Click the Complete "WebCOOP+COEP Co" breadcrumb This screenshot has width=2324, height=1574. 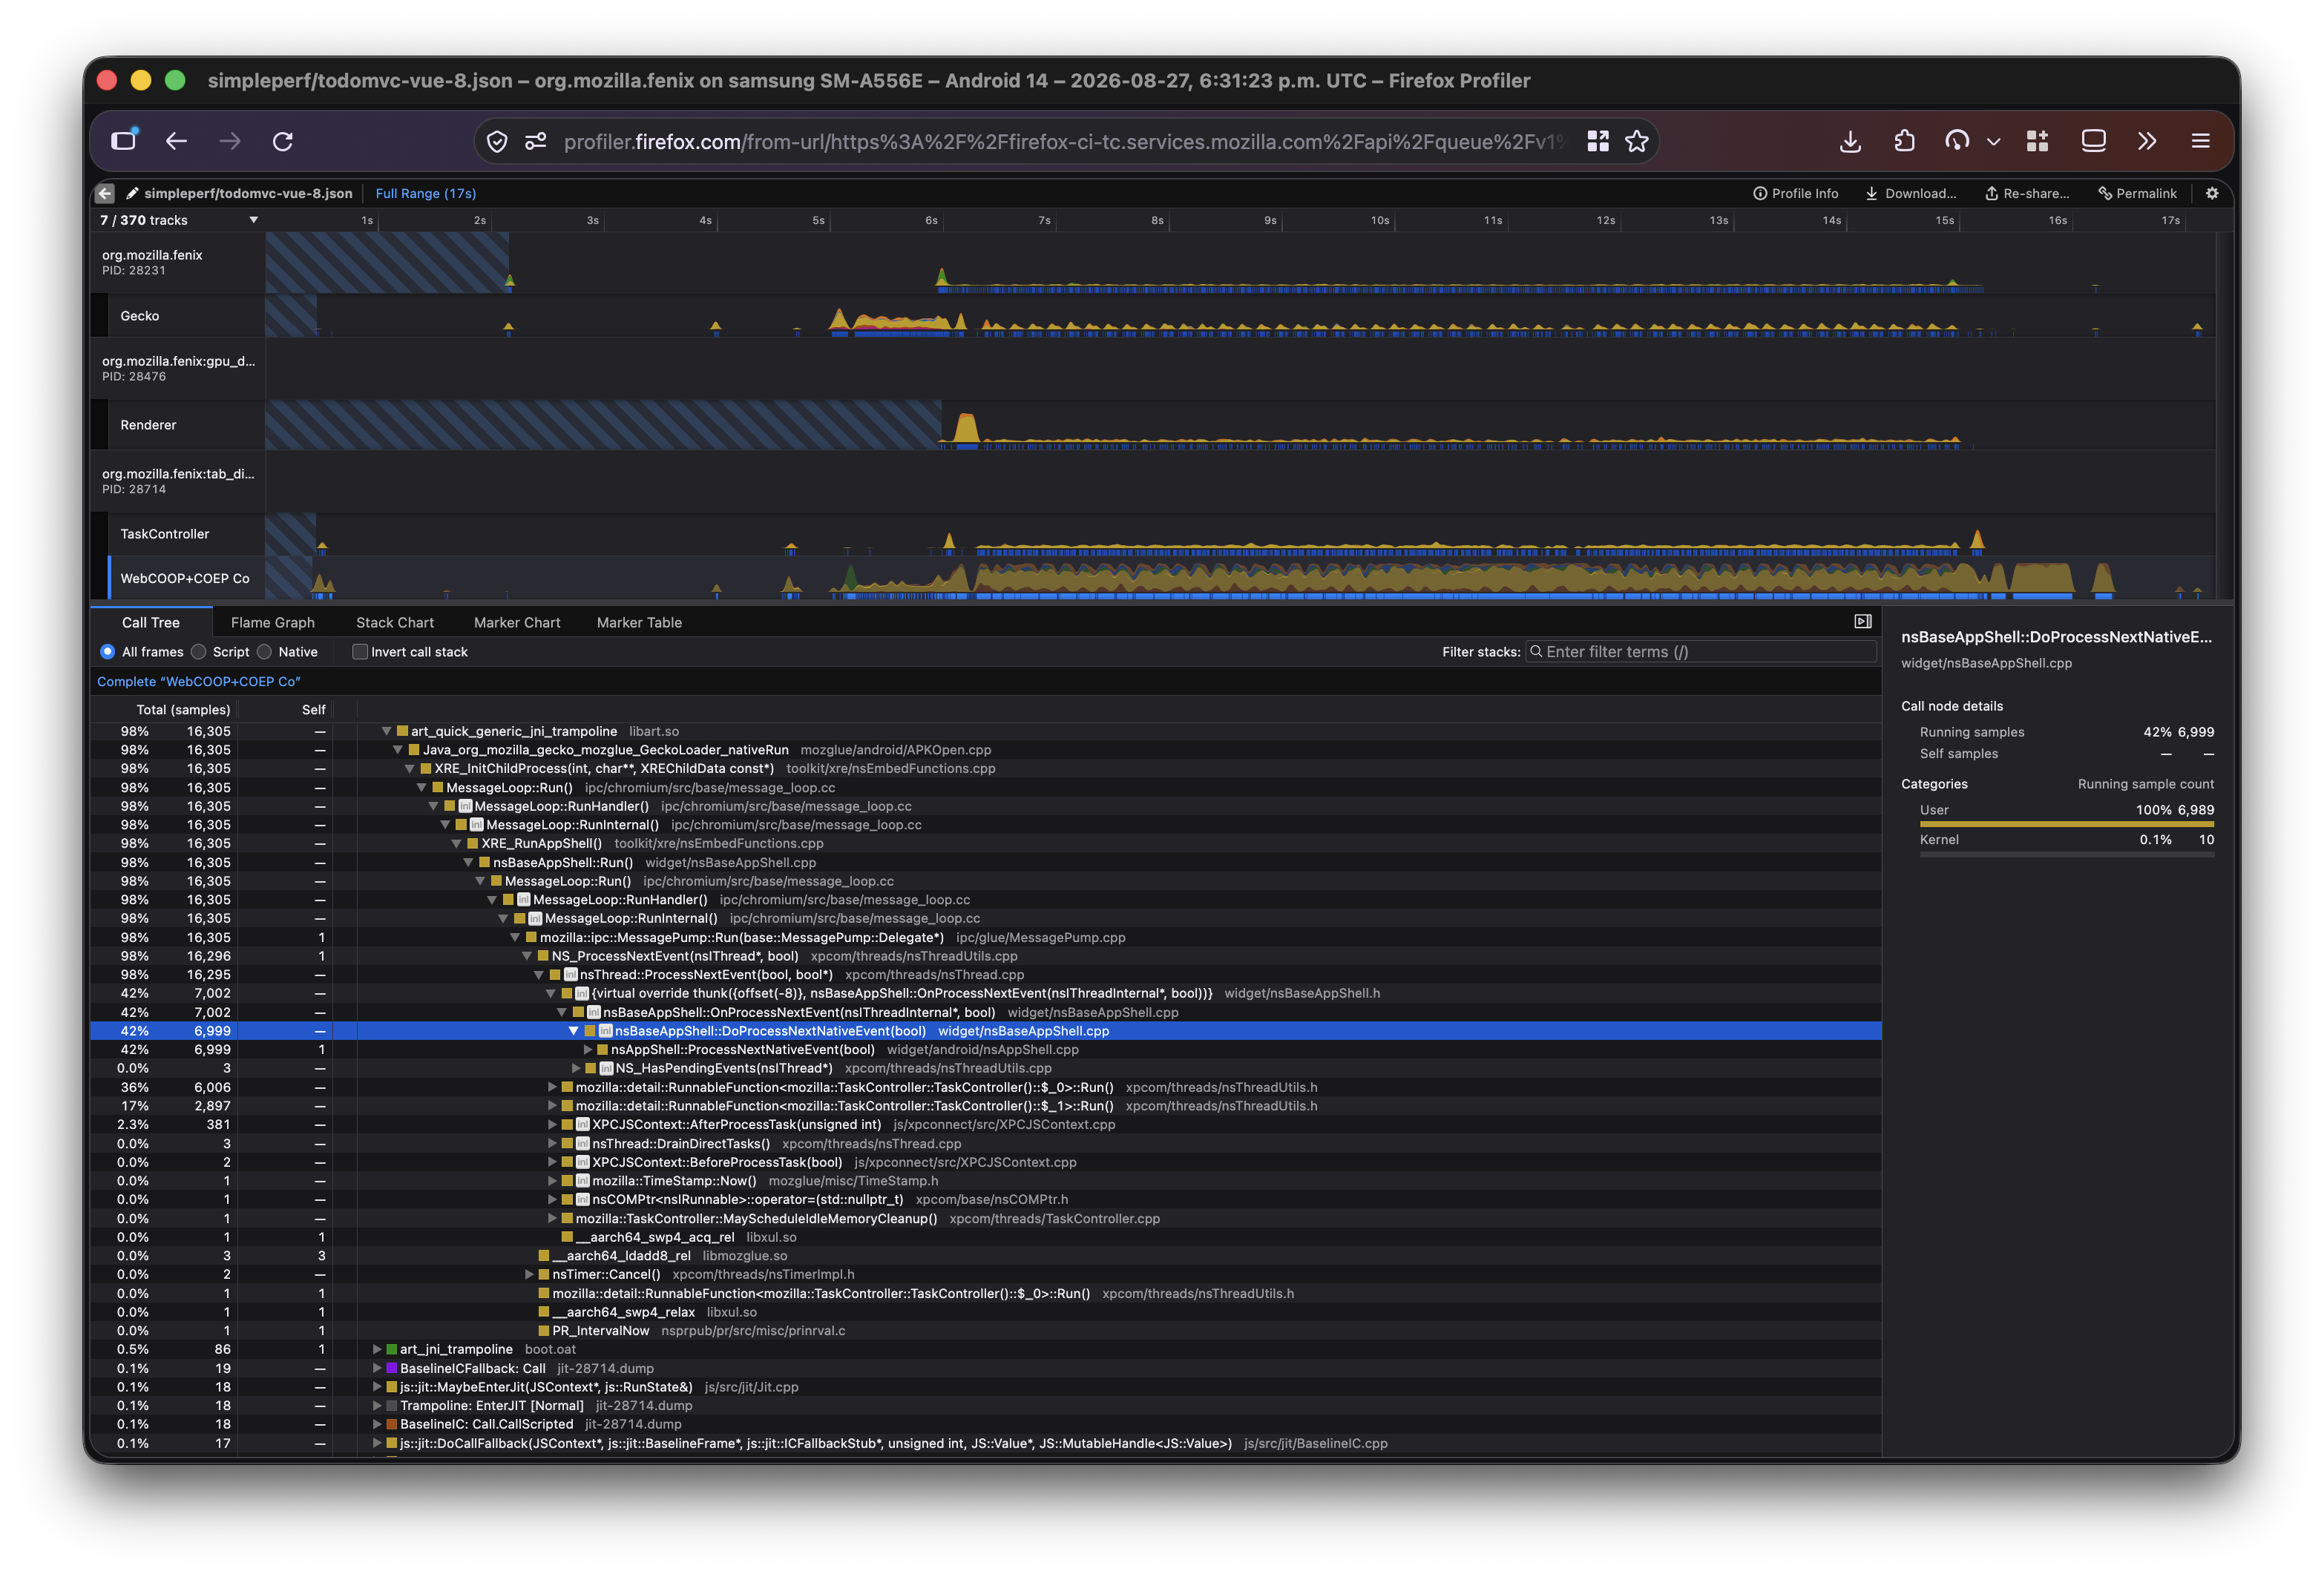point(198,682)
